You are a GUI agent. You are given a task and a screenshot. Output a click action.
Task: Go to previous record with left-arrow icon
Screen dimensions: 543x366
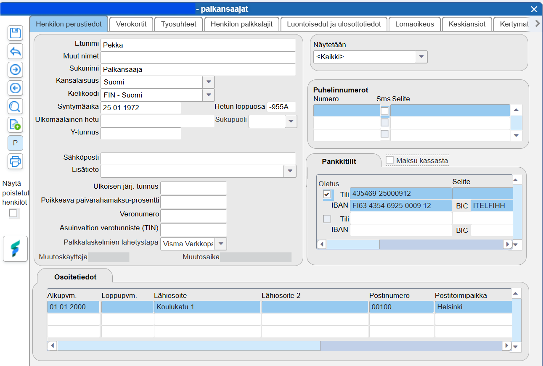point(16,88)
